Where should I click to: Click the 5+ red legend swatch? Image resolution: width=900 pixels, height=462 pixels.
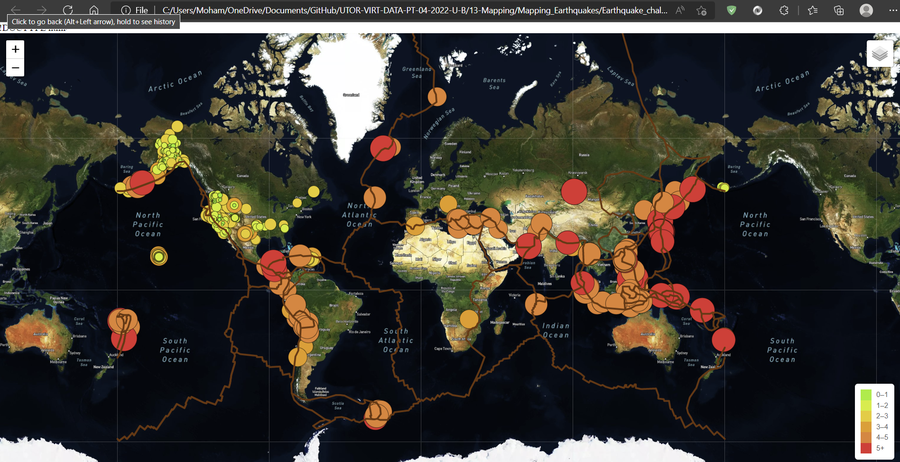pyautogui.click(x=866, y=448)
